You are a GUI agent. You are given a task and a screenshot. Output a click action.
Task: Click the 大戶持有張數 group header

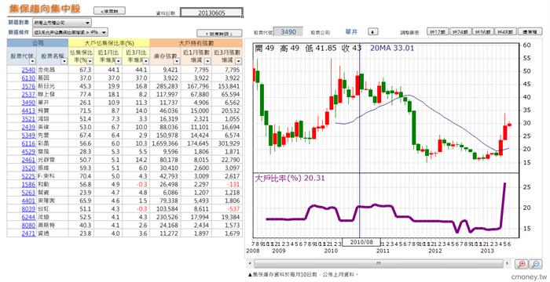coord(196,43)
